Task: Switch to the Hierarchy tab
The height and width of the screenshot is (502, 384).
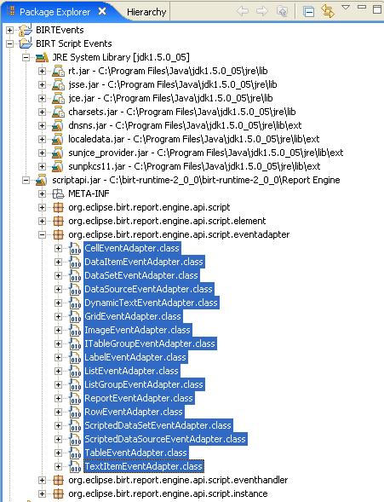Action: point(146,12)
